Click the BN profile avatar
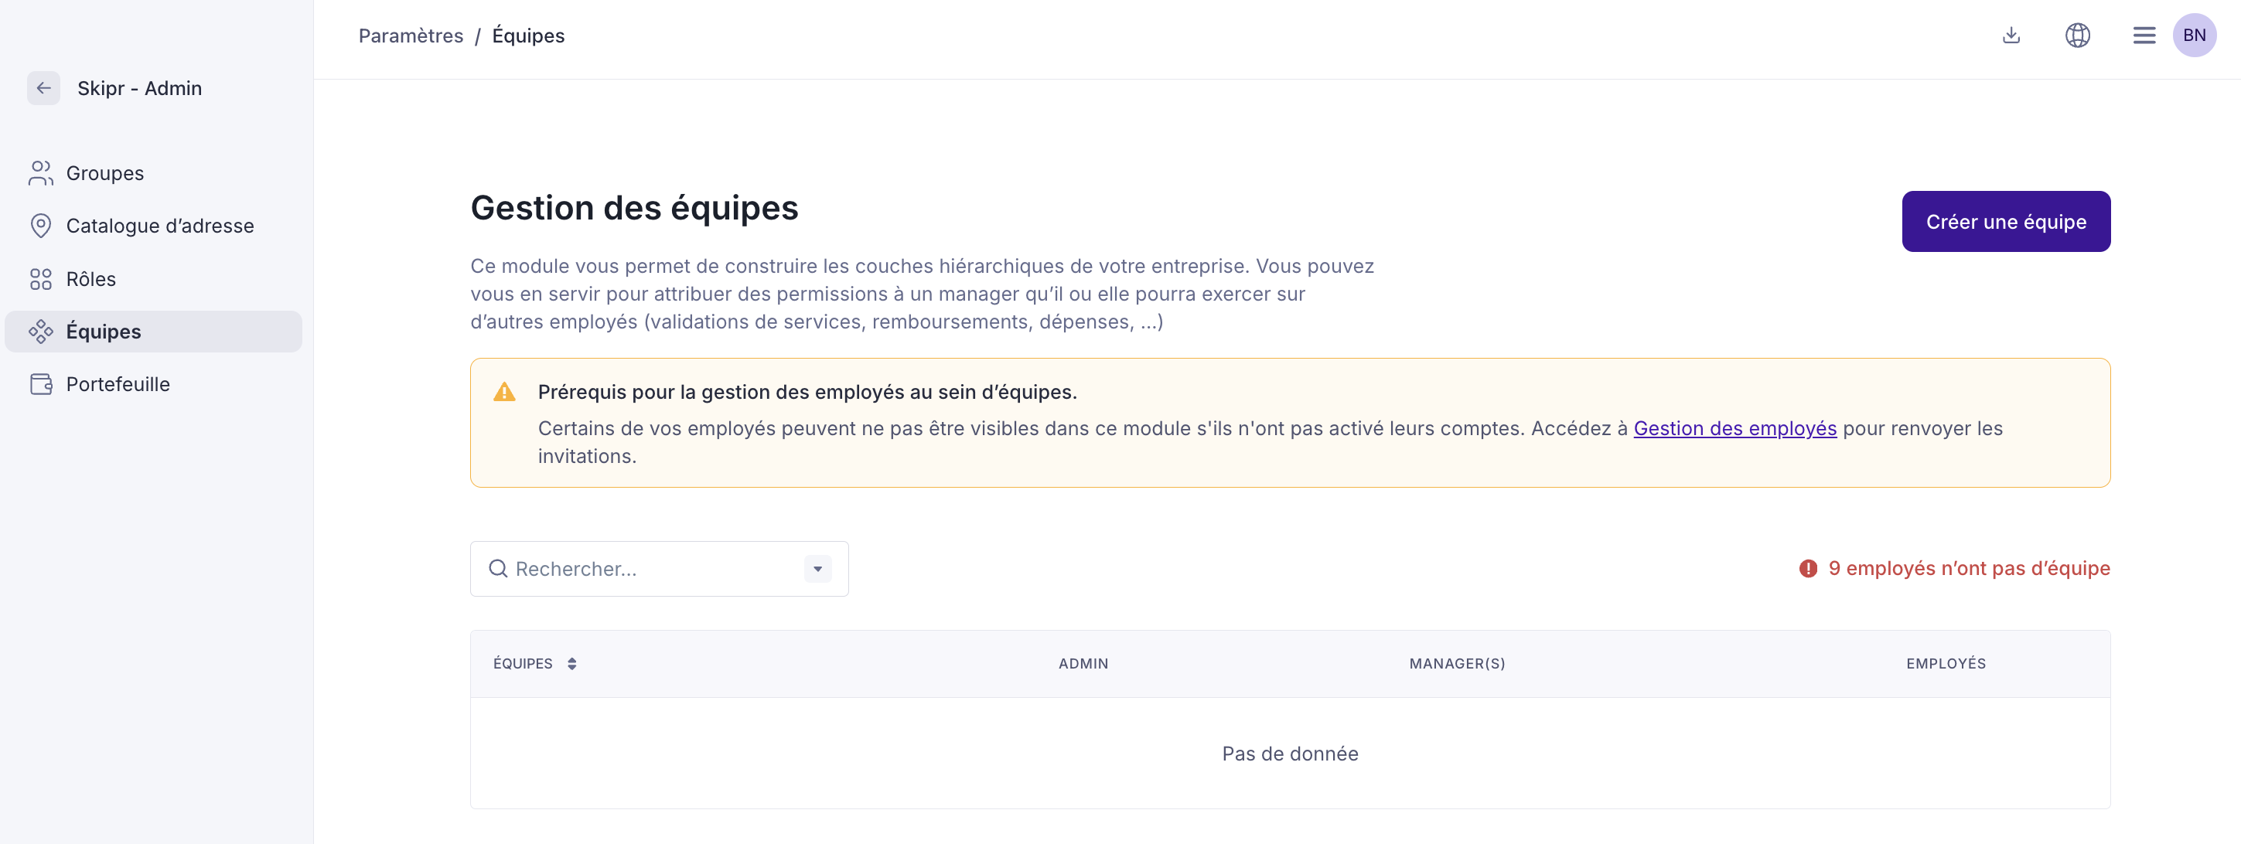Viewport: 2241px width, 844px height. click(x=2195, y=35)
